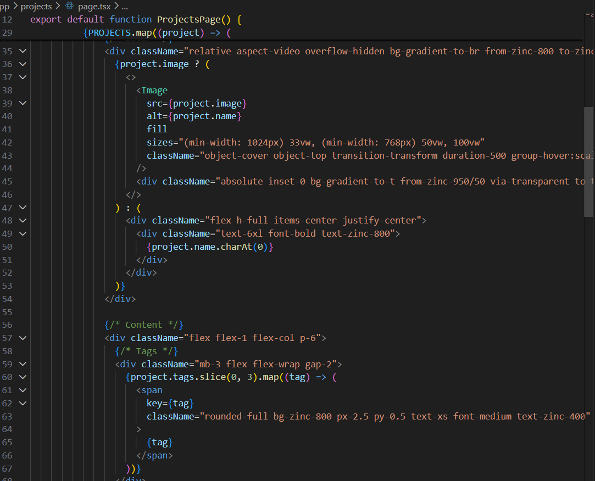Place cursor on 'alt={project.name}'
The height and width of the screenshot is (481, 595).
point(194,116)
